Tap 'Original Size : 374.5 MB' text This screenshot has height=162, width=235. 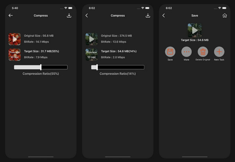(x=116, y=36)
